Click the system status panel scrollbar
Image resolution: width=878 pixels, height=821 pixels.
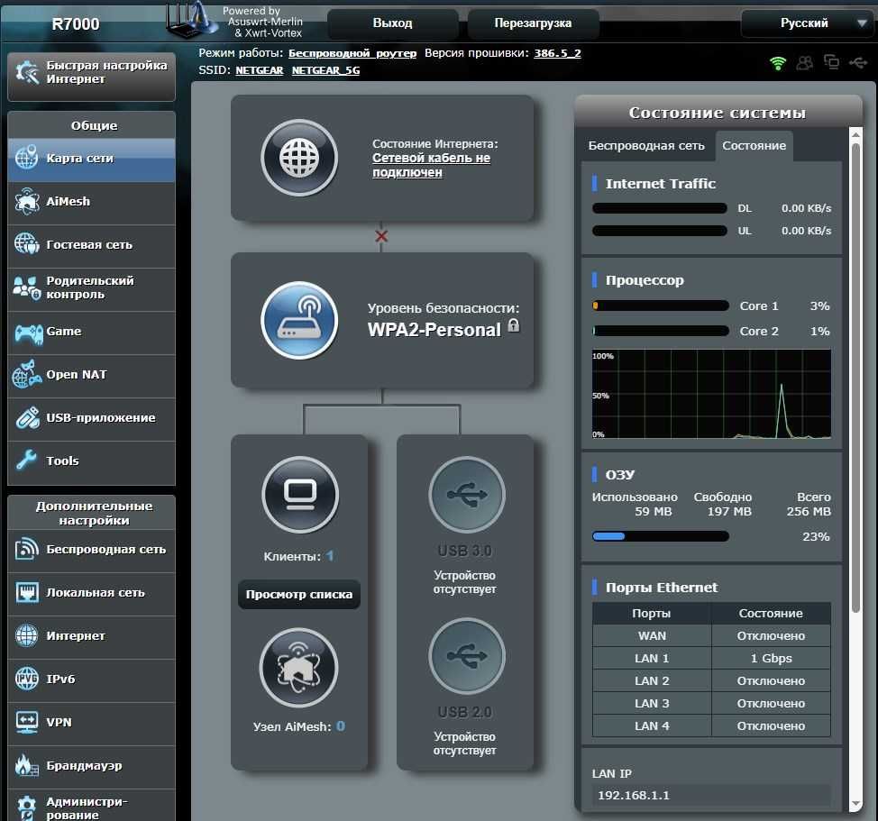tap(855, 378)
